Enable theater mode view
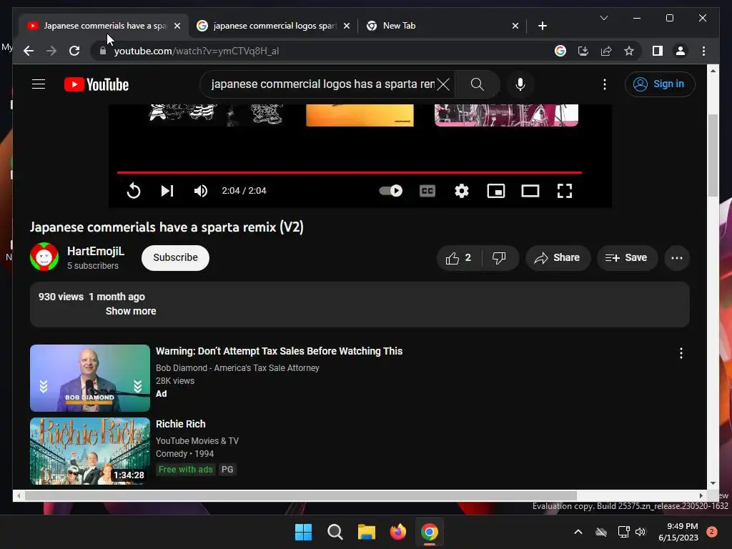Viewport: 732px width, 549px height. 530,190
